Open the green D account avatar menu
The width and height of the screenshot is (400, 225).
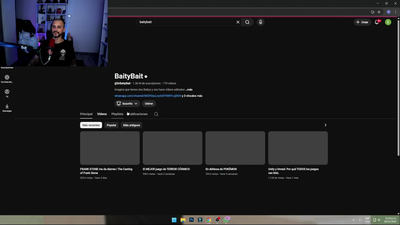388,22
